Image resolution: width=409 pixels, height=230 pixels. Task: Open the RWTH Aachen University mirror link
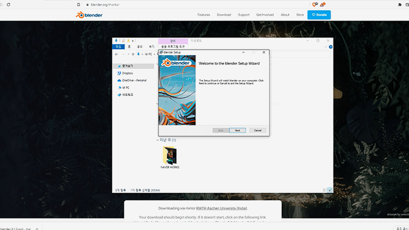pyautogui.click(x=222, y=208)
